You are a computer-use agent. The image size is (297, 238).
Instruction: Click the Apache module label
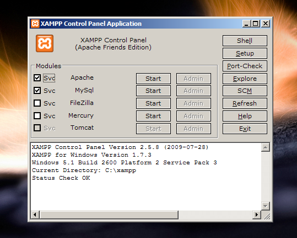(x=82, y=78)
